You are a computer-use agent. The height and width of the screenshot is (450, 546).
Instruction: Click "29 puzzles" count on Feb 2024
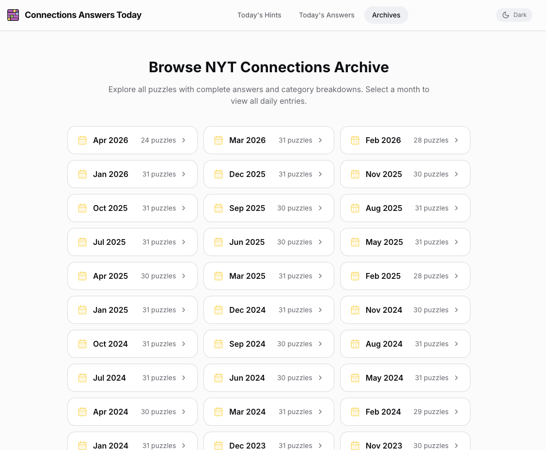[x=431, y=412]
